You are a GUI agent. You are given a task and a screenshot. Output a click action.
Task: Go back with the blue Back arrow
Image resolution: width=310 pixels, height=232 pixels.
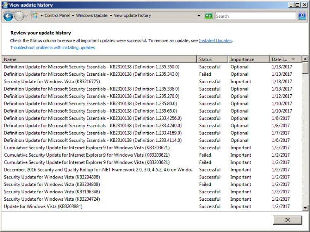click(8, 16)
